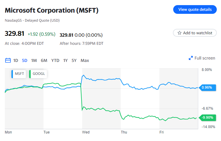Show the Max time range

click(85, 60)
